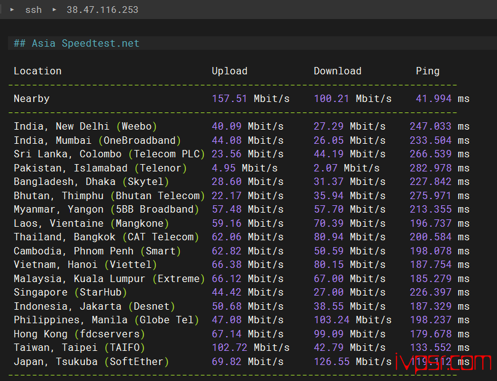Select Islamabad upload value 4.95
Viewport: 497px width, 381px height.
[224, 168]
